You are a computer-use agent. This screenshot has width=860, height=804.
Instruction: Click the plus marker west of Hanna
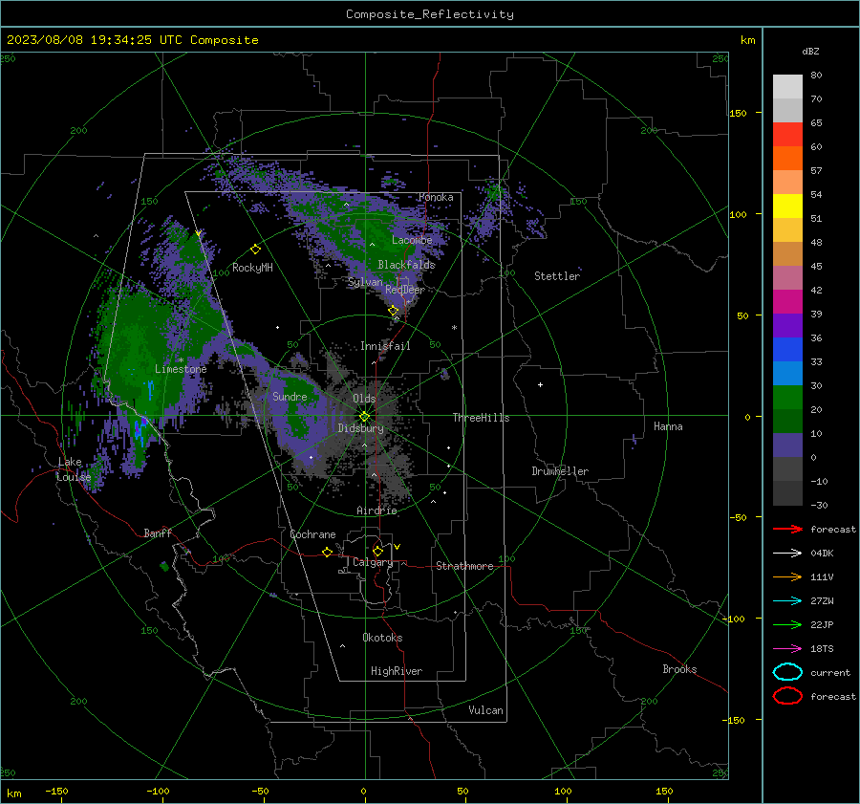click(540, 384)
